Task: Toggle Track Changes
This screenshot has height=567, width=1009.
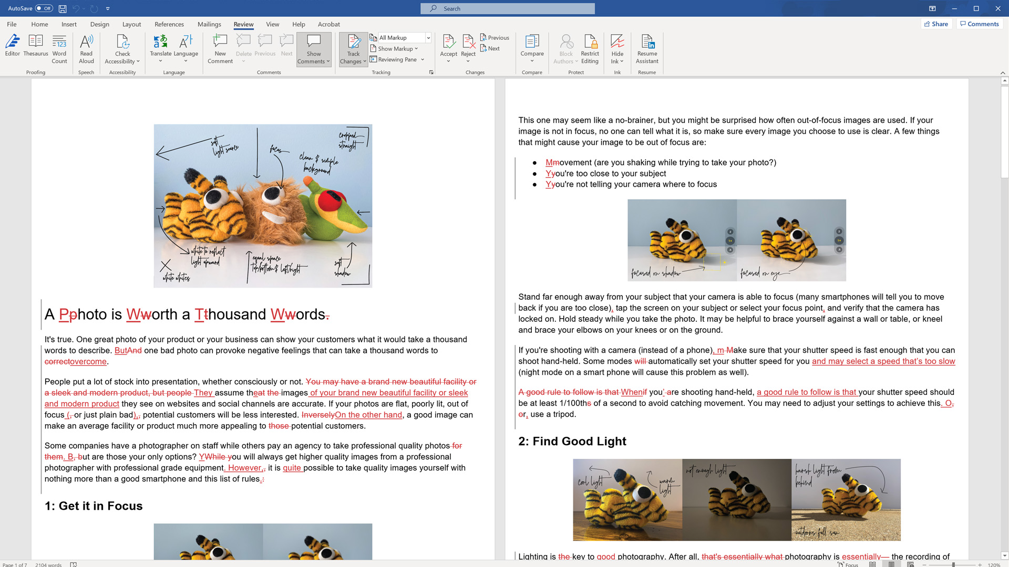Action: pyautogui.click(x=353, y=50)
